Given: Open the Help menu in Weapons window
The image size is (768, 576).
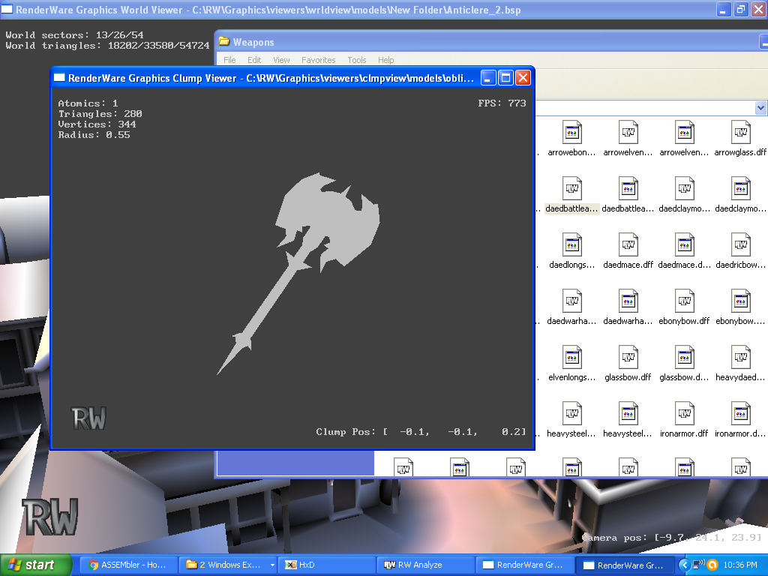Looking at the screenshot, I should coord(386,60).
